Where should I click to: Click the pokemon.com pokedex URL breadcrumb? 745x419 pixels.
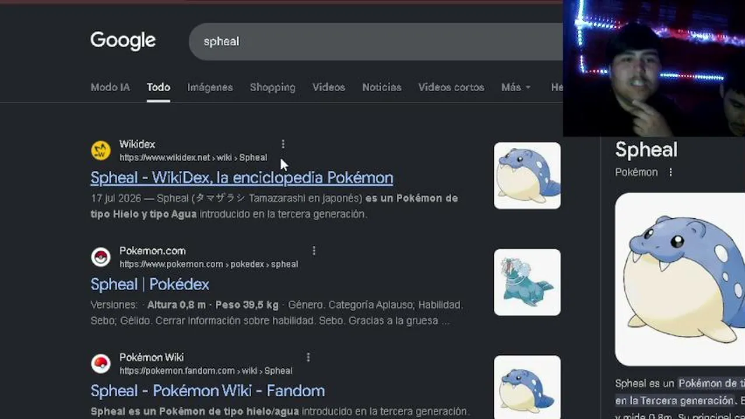209,264
